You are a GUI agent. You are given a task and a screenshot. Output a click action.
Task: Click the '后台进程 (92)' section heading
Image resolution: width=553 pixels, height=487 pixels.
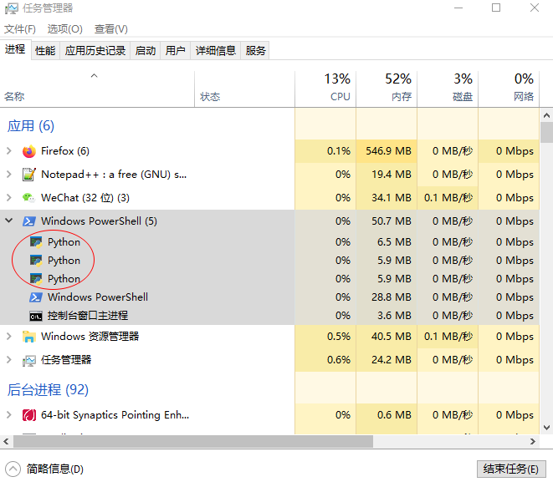(48, 390)
